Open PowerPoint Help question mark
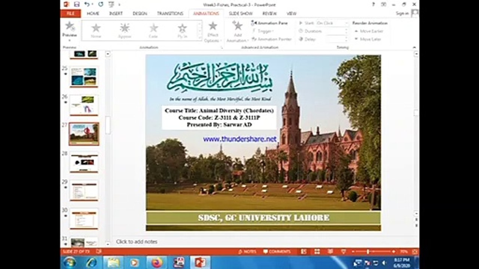479x269 pixels. 373,4
